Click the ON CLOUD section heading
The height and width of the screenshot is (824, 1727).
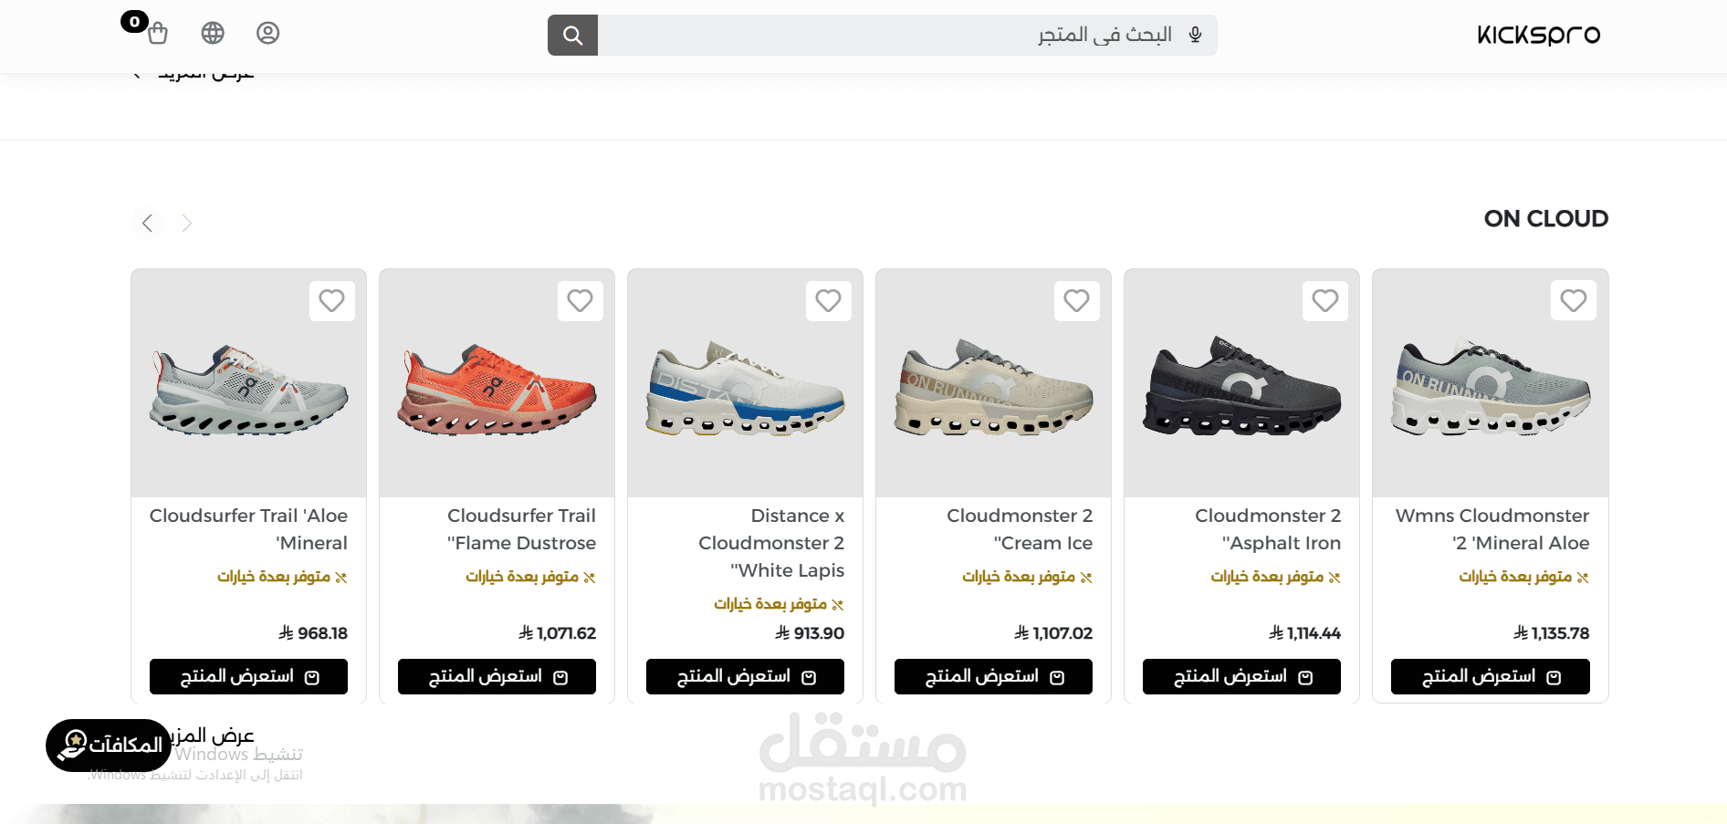point(1546,219)
